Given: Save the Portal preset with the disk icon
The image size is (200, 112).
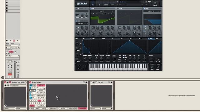Looking at the screenshot, I should coord(112,82).
